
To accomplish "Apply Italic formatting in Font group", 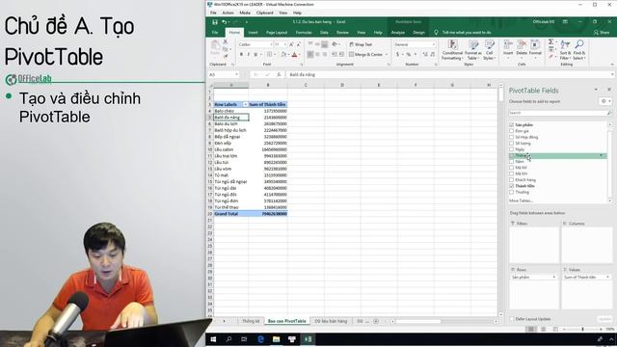I will pos(249,55).
